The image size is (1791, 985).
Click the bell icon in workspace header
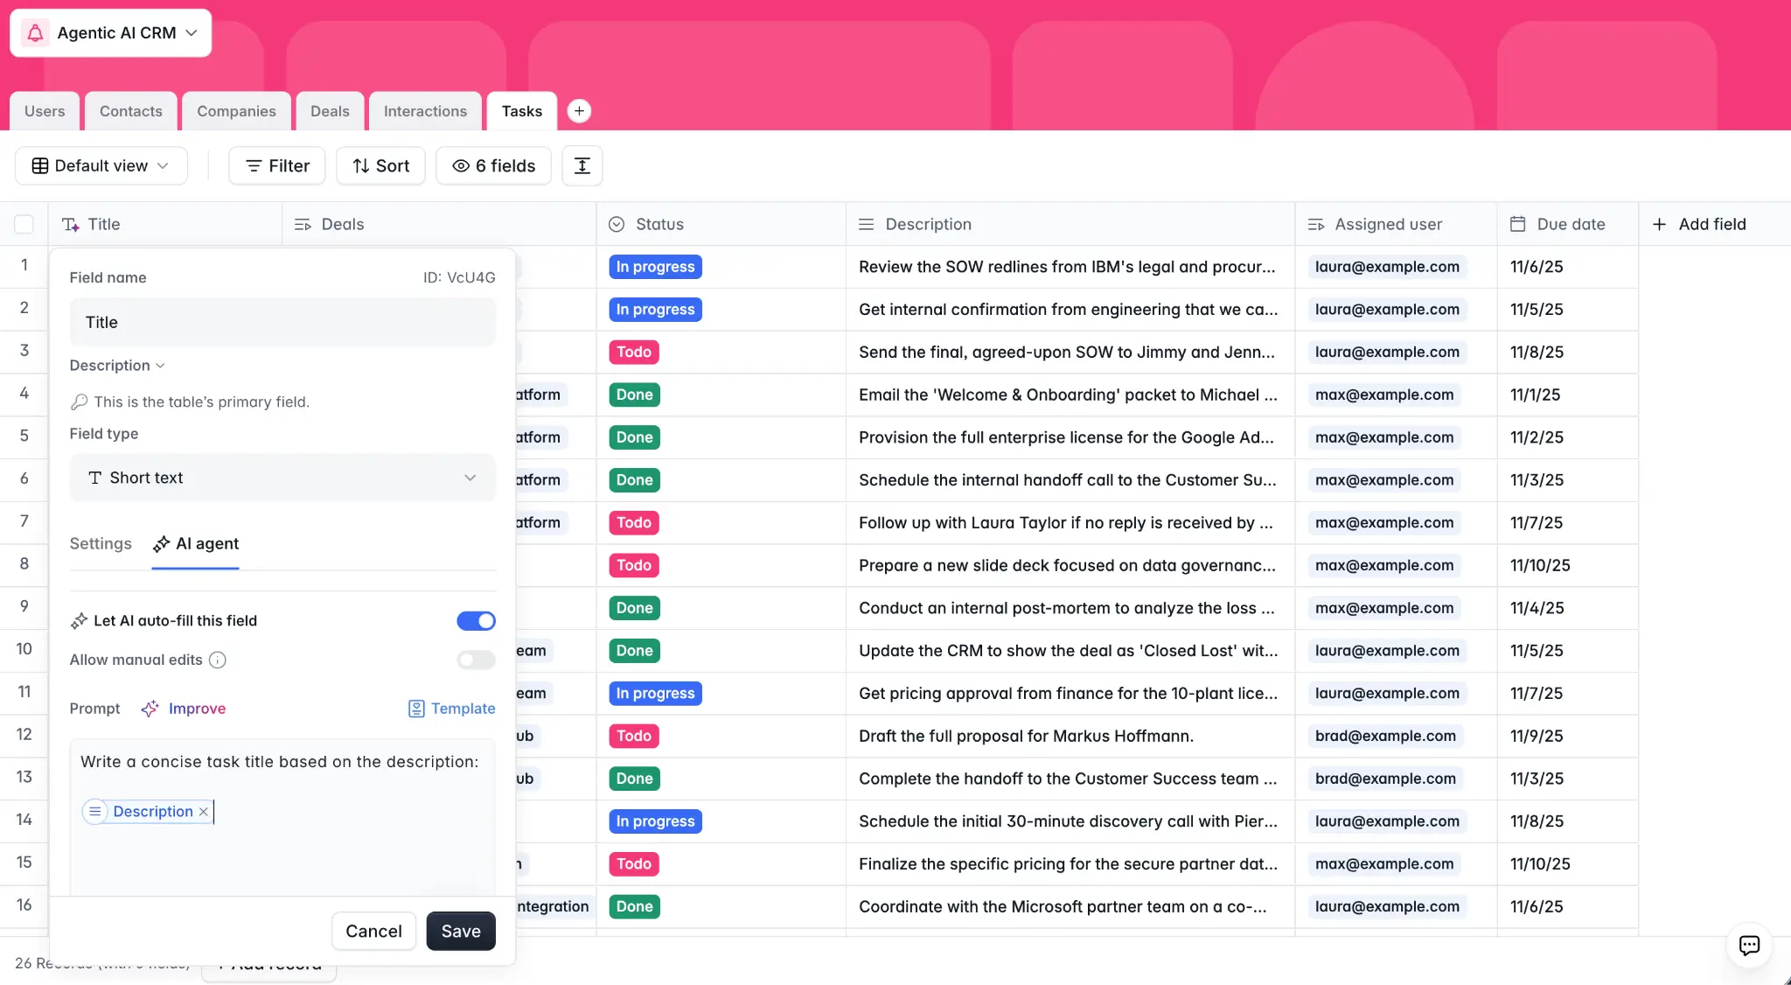pos(35,33)
